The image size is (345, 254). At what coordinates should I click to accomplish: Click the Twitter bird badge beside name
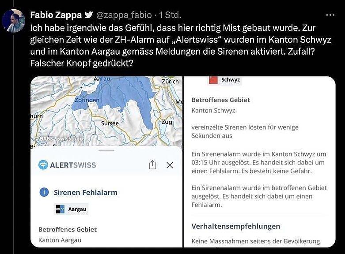[89, 15]
